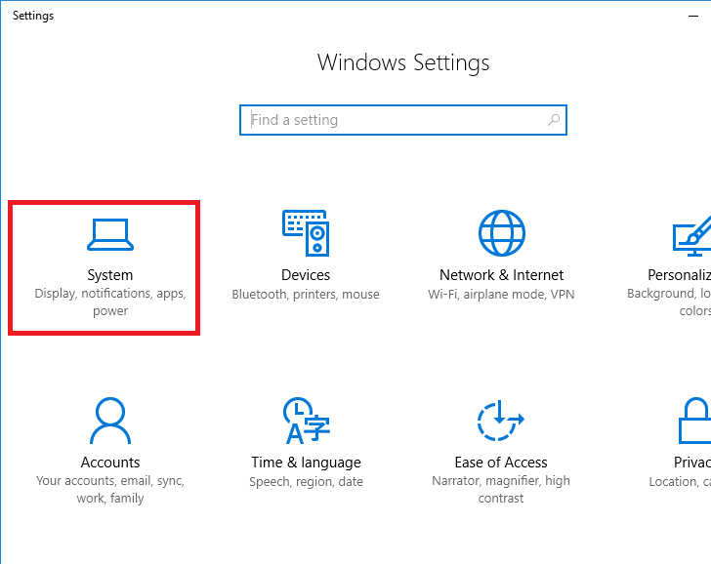Click into the Find a setting field
The image size is (711, 564).
click(x=403, y=120)
